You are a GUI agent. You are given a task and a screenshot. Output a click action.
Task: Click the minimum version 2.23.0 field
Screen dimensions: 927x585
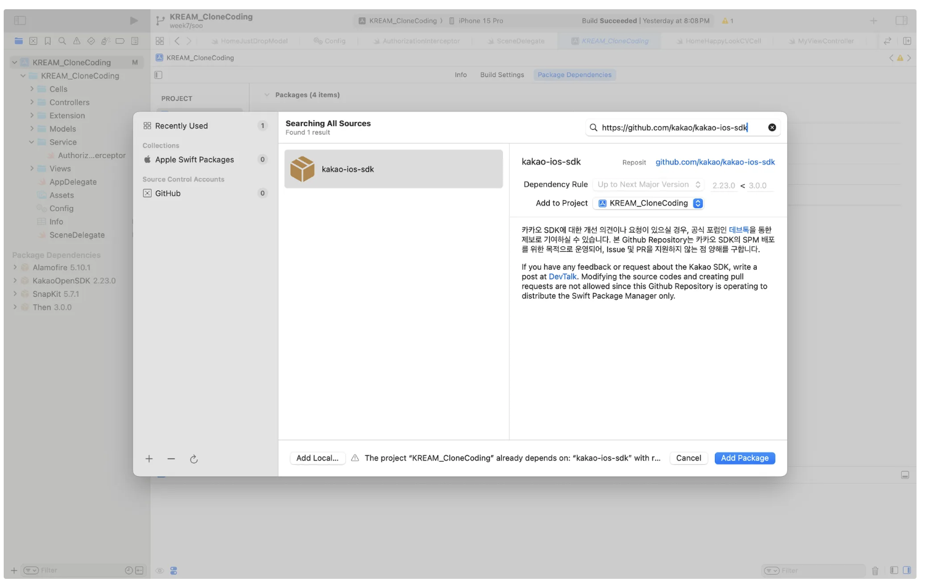click(x=723, y=185)
